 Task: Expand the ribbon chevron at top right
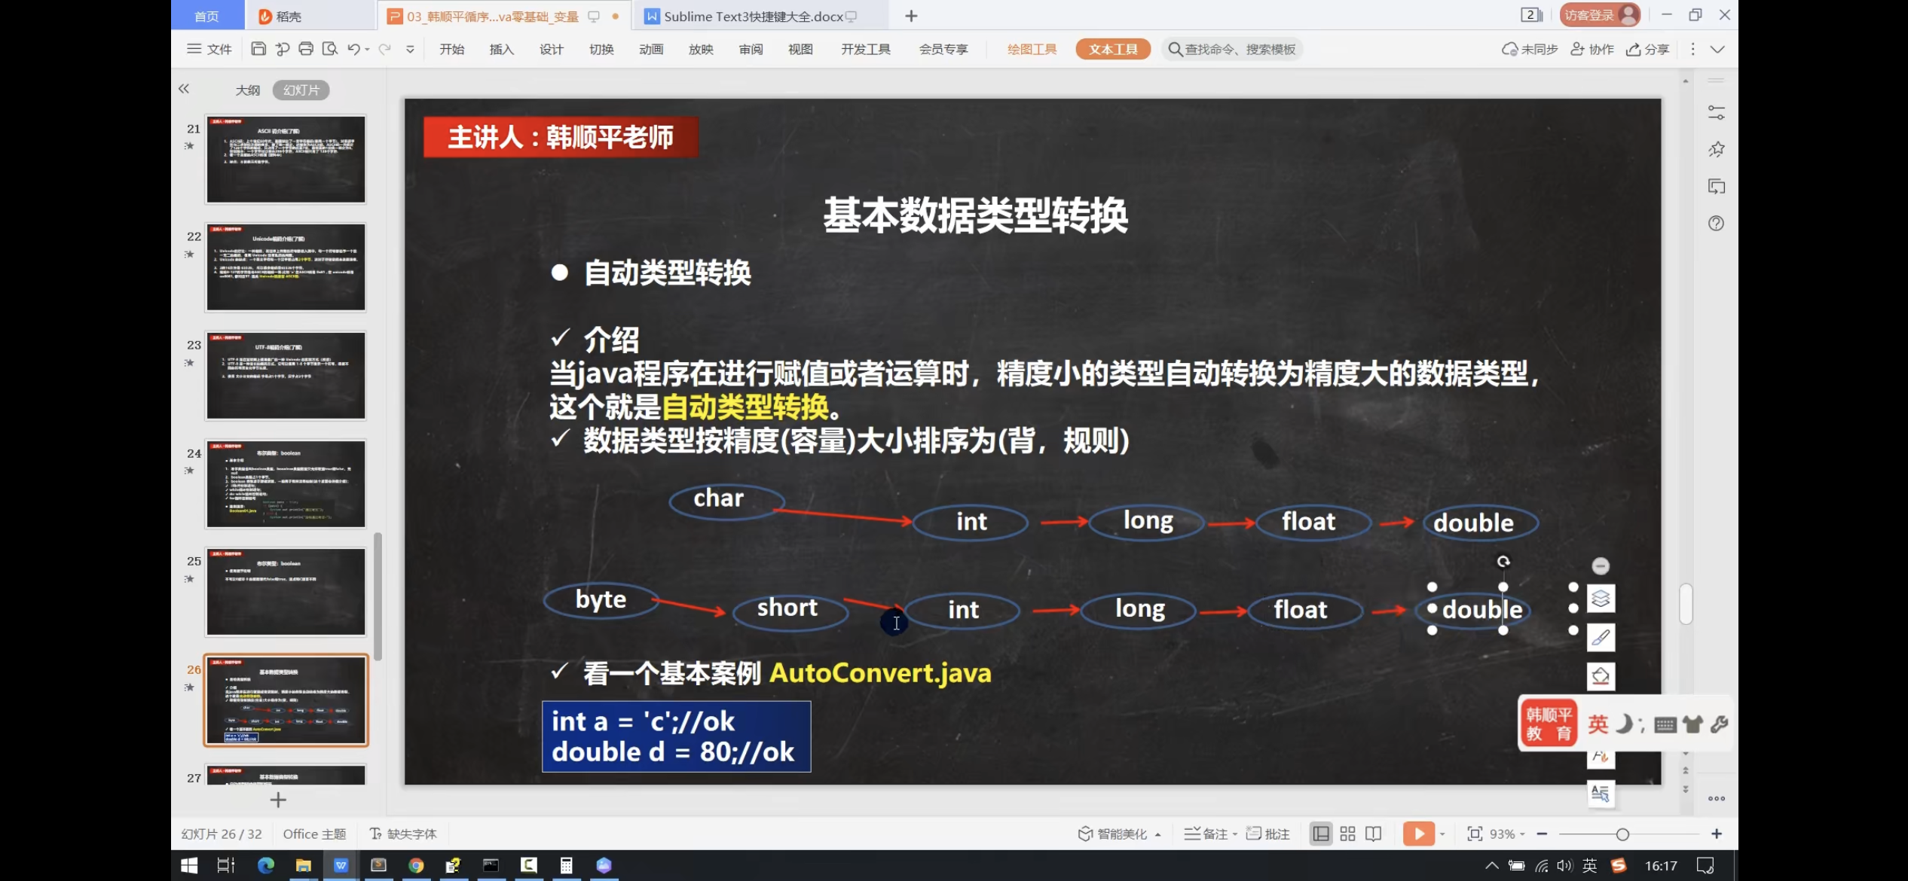[x=1717, y=50]
